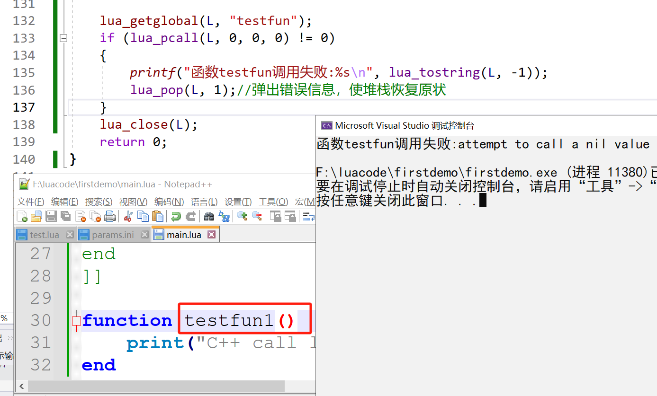The width and height of the screenshot is (657, 396).
Task: Close the test.lua tab with its X
Action: tap(70, 234)
